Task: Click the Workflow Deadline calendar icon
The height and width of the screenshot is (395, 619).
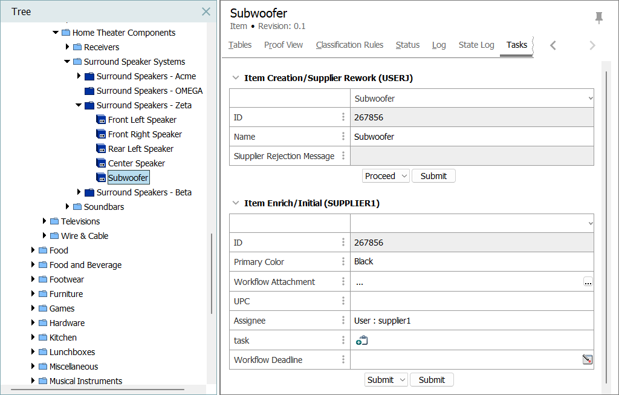Action: coord(587,360)
